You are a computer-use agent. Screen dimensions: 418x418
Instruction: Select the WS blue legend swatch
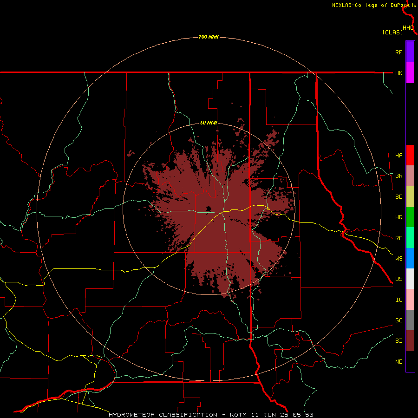(410, 258)
